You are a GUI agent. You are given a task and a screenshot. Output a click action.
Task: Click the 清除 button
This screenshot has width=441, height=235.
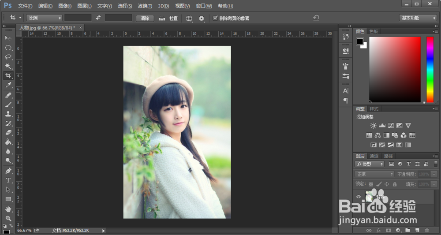coord(145,18)
